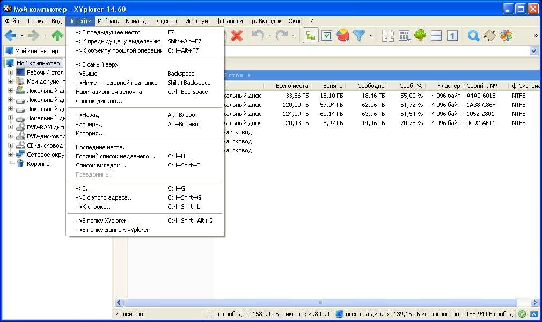Open the address bar dropdown arrow

pos(533,51)
